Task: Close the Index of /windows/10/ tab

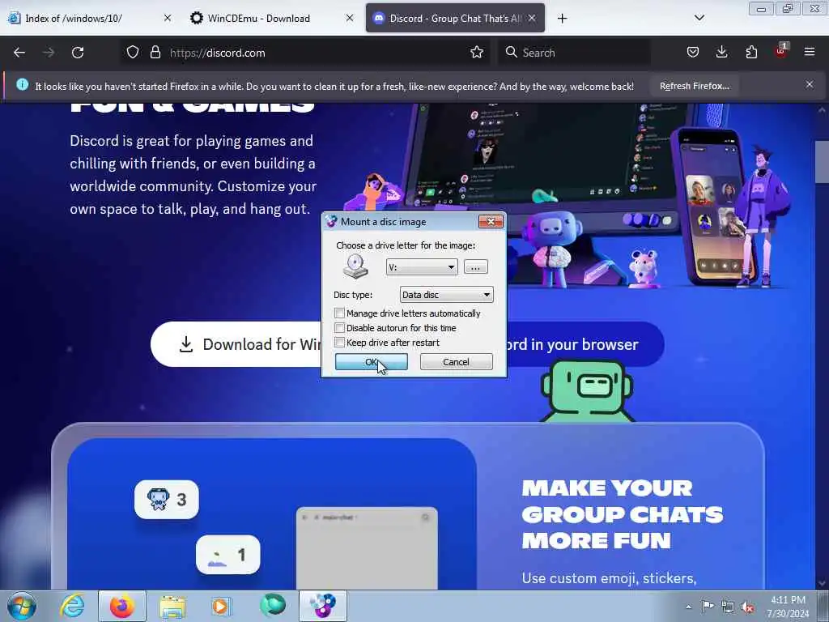Action: (167, 19)
